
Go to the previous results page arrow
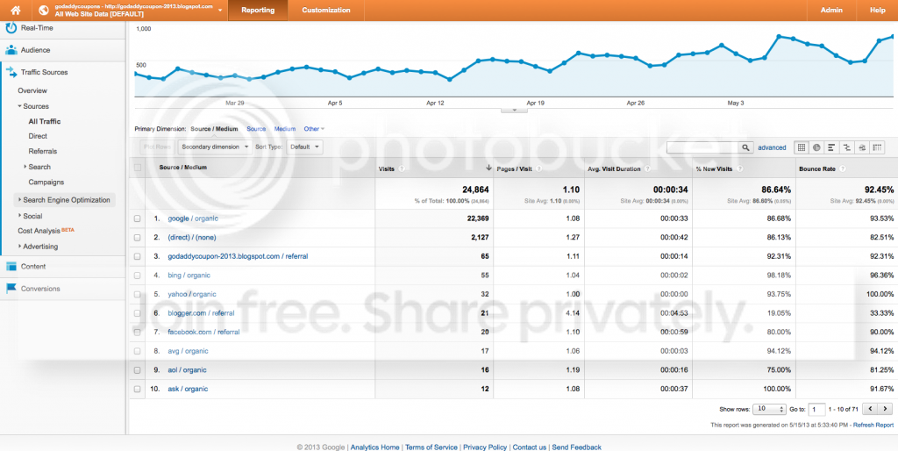(871, 409)
